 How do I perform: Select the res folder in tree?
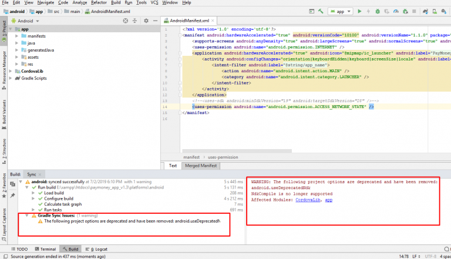(32, 63)
